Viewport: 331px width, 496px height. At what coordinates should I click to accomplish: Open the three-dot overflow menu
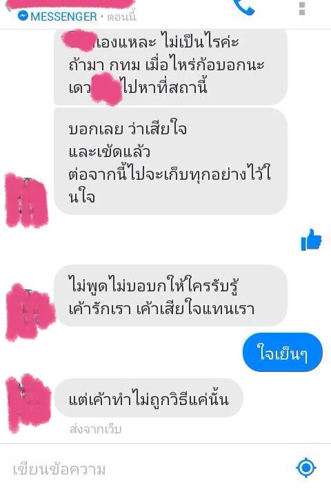point(302,8)
